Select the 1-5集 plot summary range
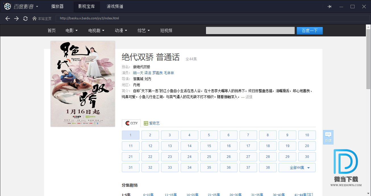Screen dimensions: 371x196 pyautogui.click(x=126, y=195)
